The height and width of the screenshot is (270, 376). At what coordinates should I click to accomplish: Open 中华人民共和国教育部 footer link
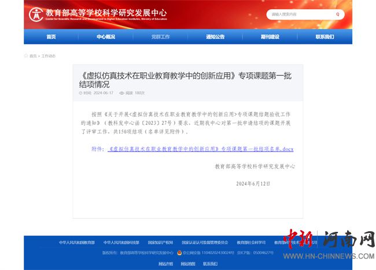[x=76, y=242]
